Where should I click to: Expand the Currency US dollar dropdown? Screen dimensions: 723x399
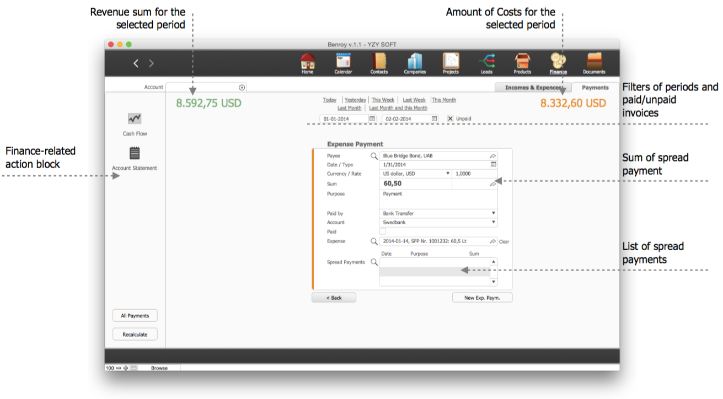point(416,174)
